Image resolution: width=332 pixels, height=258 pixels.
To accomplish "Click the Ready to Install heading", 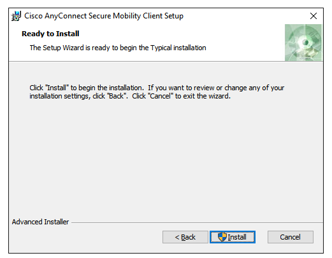I will tap(50, 34).
